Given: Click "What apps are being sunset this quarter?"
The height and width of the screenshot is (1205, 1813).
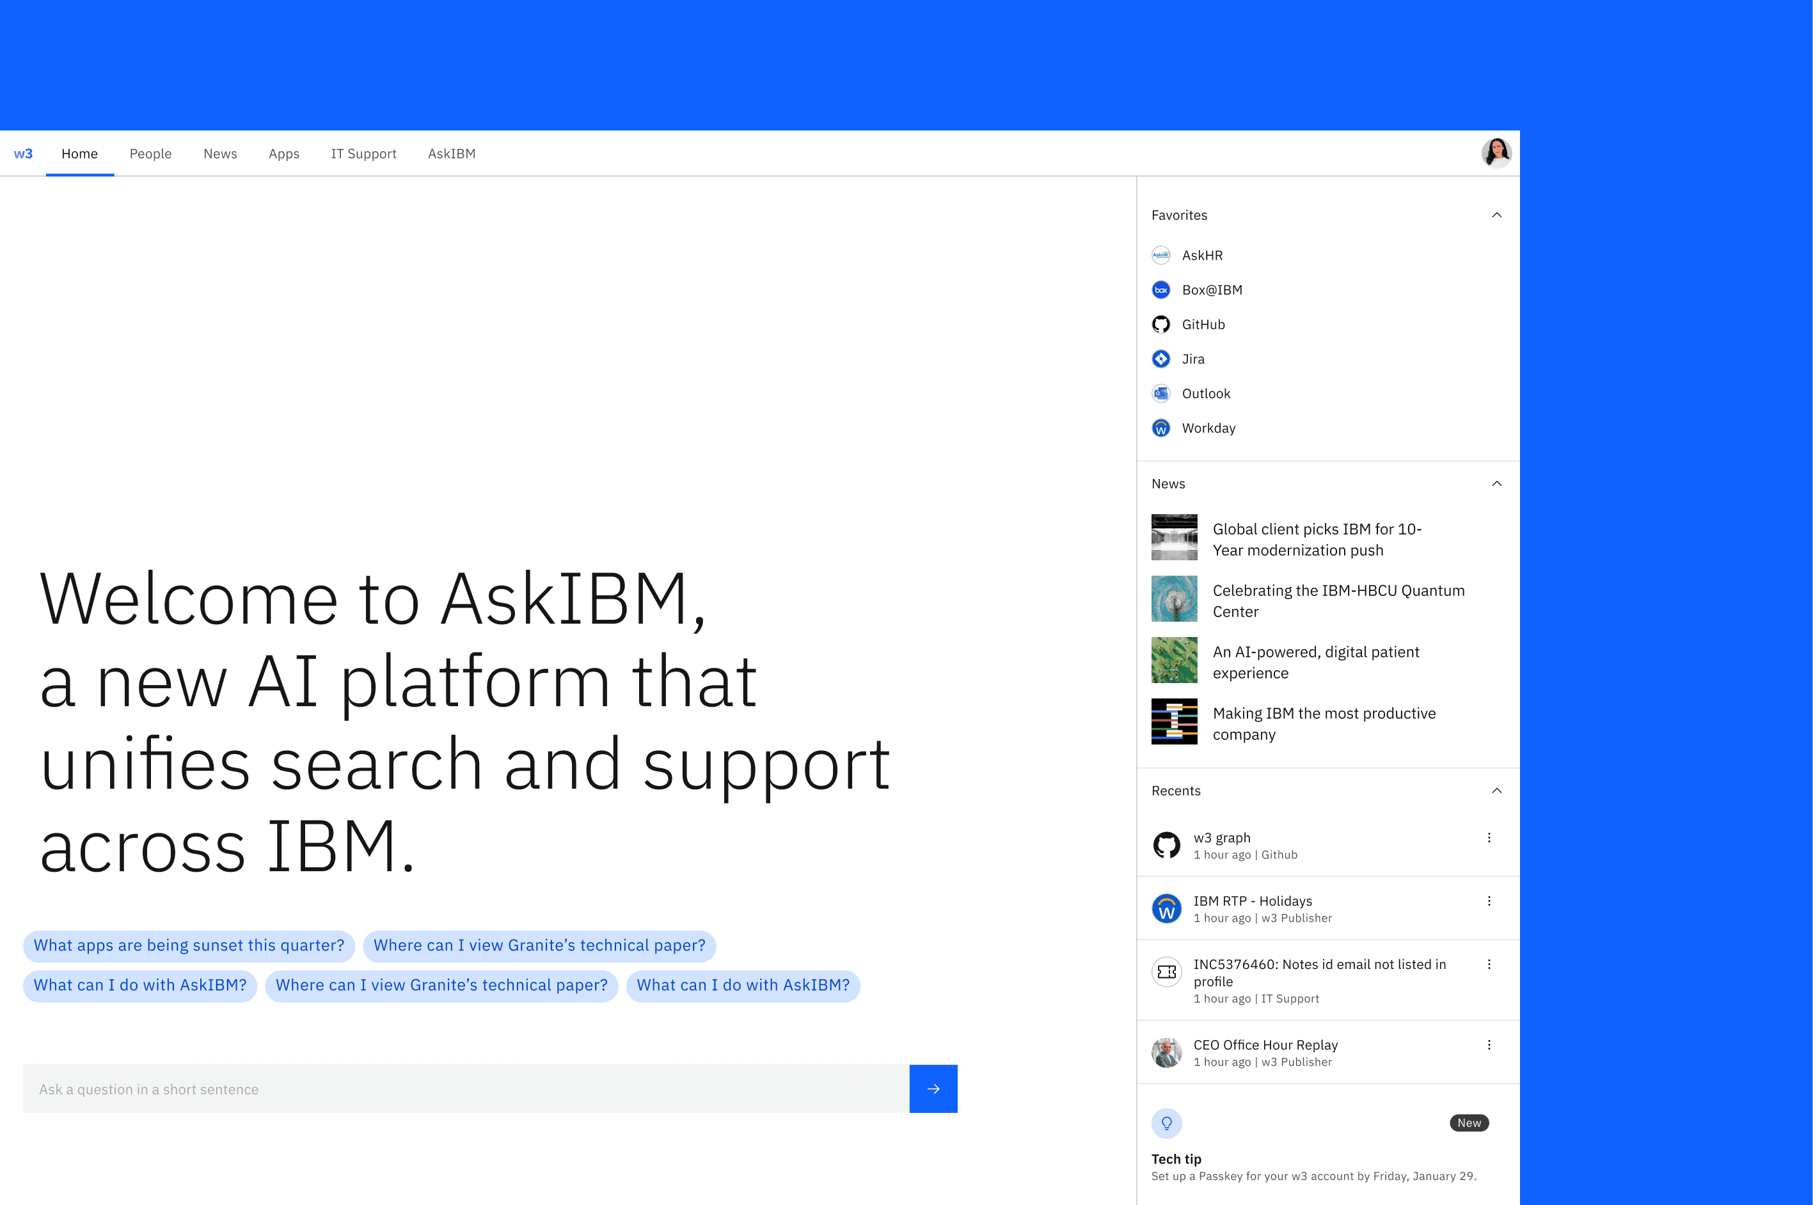Looking at the screenshot, I should [189, 945].
